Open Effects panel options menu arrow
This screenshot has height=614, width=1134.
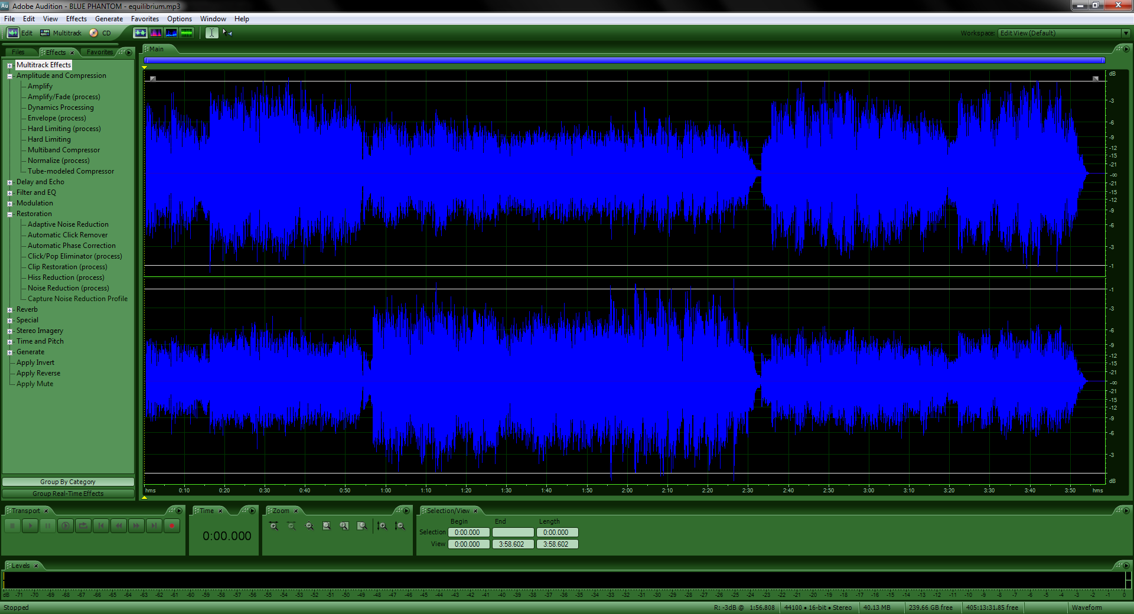click(129, 52)
